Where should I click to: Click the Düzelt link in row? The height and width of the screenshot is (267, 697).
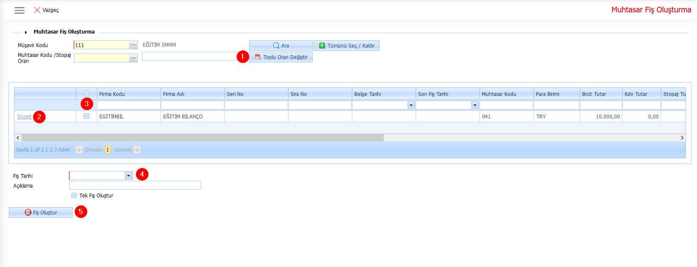click(24, 117)
